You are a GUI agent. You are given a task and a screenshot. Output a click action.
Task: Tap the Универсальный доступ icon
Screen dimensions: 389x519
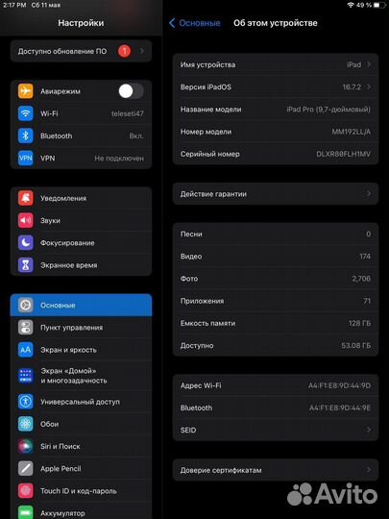coord(26,402)
